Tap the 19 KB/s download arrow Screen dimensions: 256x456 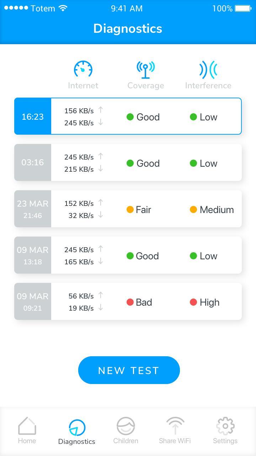101,307
